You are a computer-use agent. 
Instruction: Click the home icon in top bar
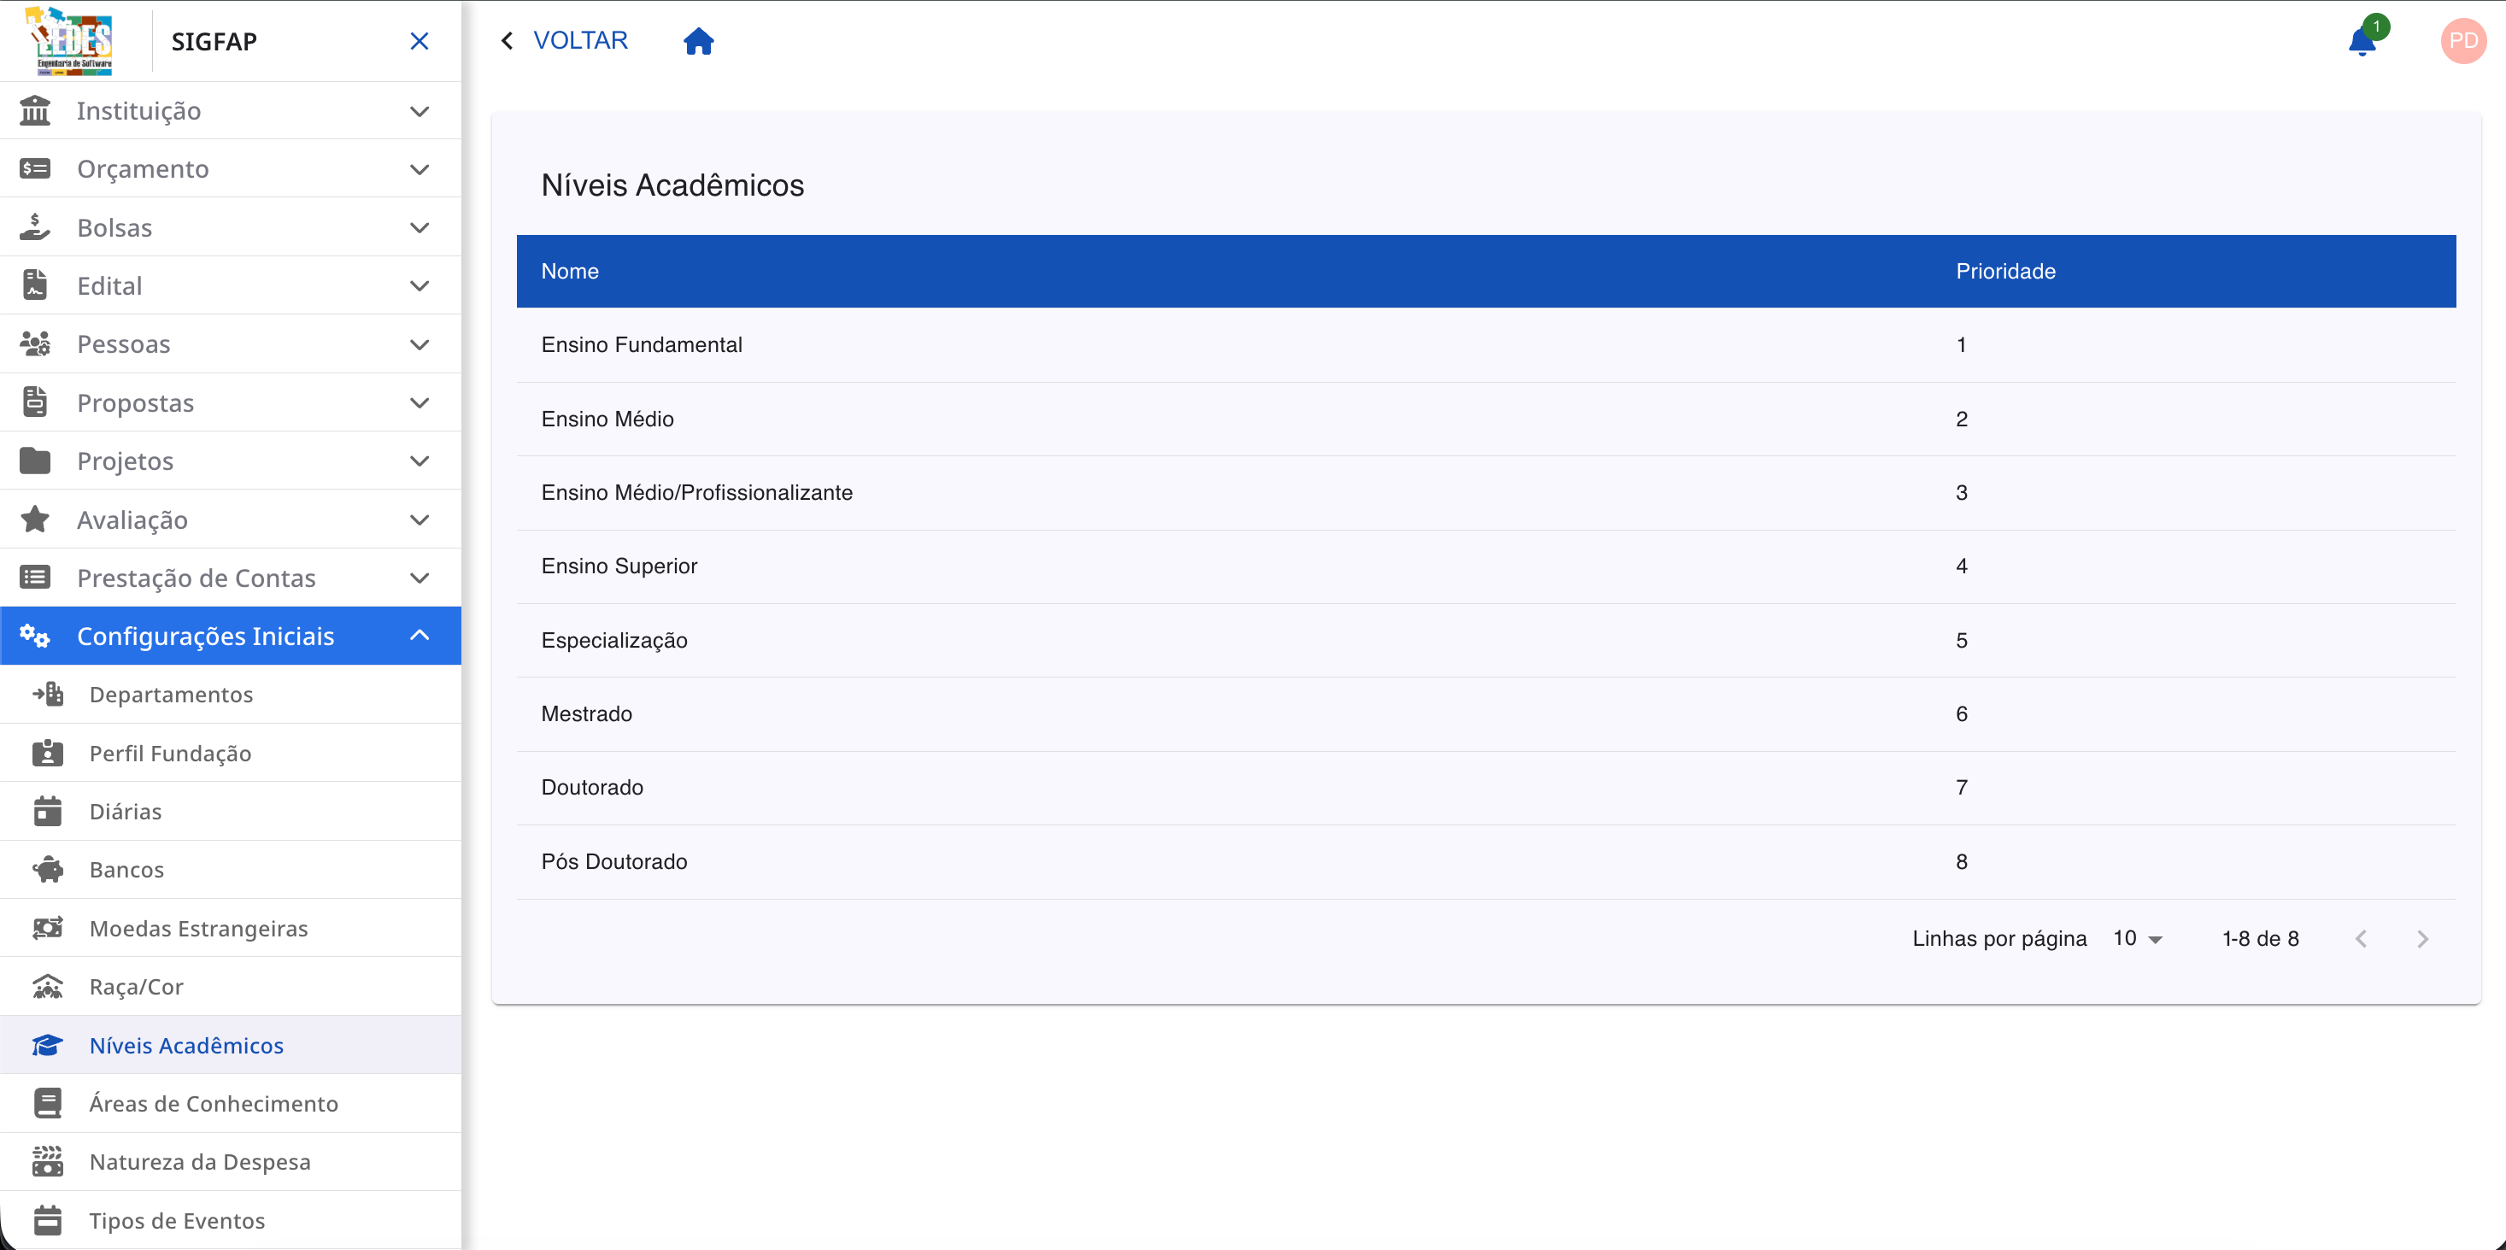coord(697,41)
